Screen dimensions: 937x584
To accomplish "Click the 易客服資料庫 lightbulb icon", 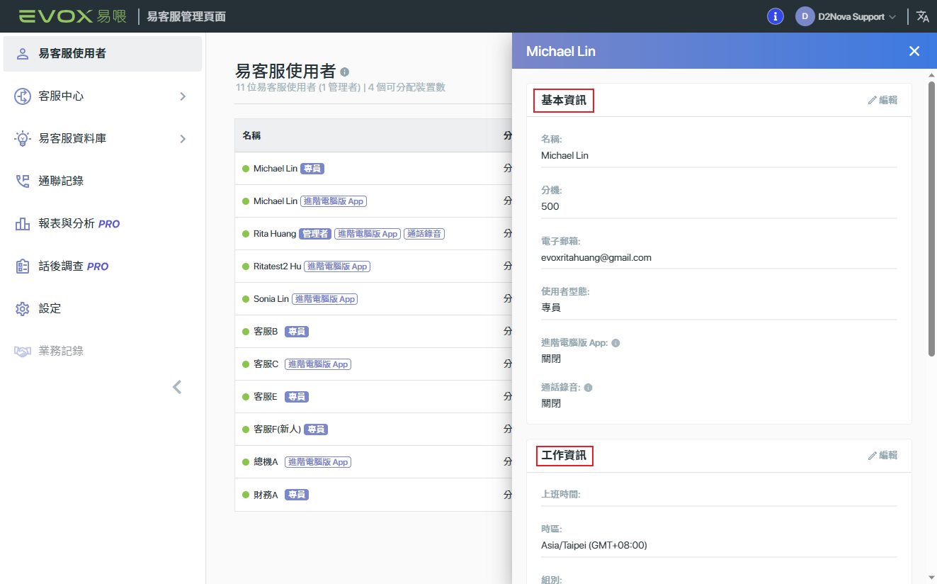I will 23,138.
